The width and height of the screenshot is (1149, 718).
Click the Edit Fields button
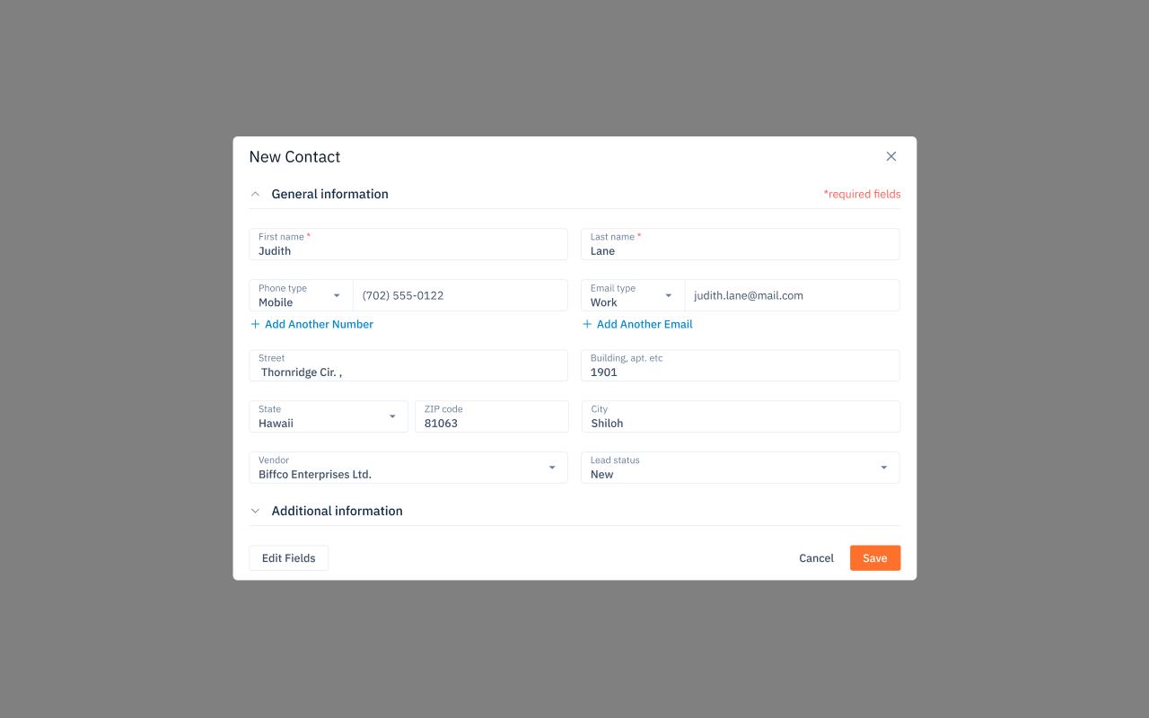(x=288, y=557)
